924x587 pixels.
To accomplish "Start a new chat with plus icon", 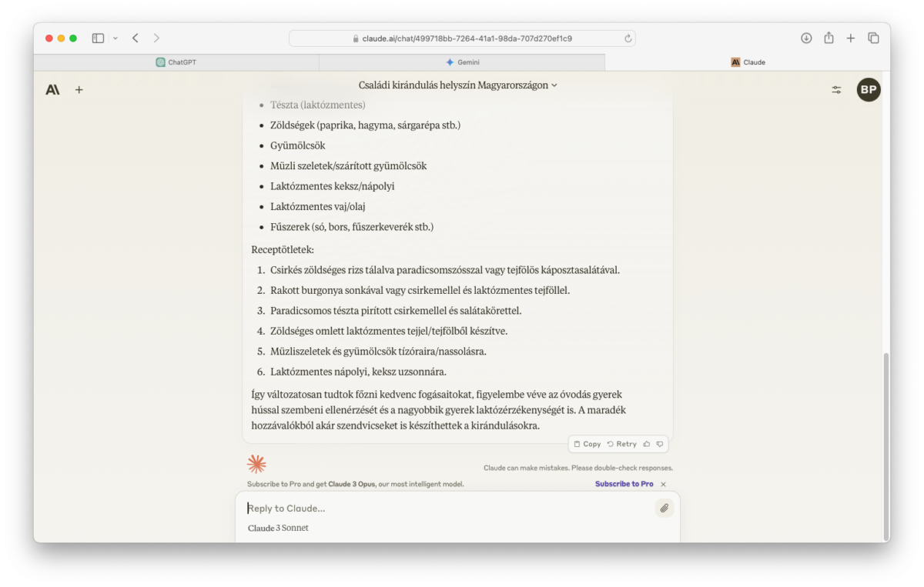I will (79, 90).
